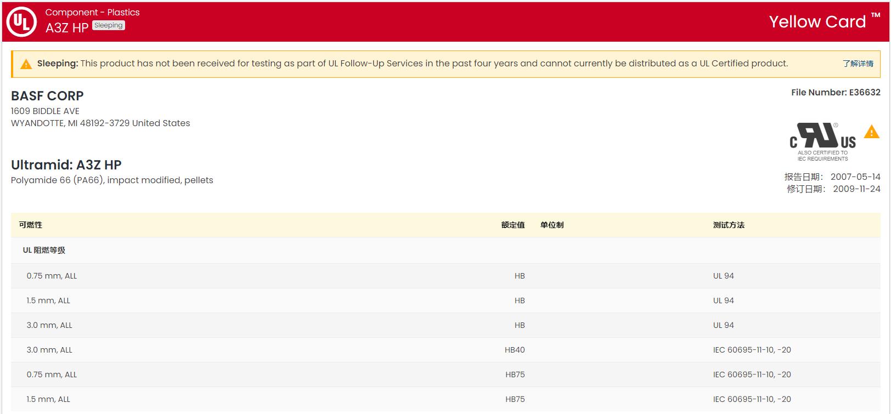Viewport: 891px width, 414px height.
Task: Click UL 94 in the 1.5 mm, ALL row
Action: pos(723,300)
